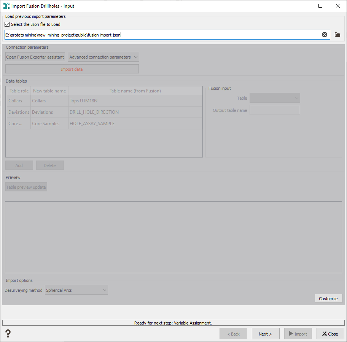Uncheck Select the Json file to Load
347x342 pixels.
click(x=7, y=24)
